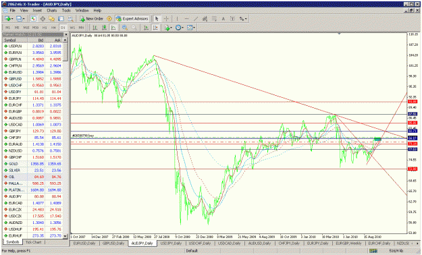Select OIL row in Market Watch
422x255 pixels.
tap(33, 177)
